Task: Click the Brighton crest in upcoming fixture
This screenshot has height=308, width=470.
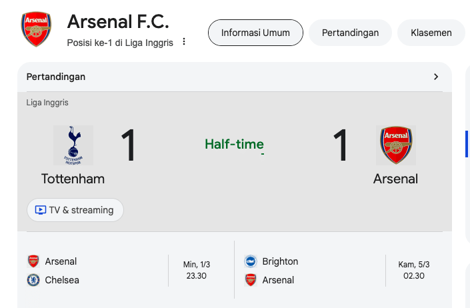Action: [251, 261]
